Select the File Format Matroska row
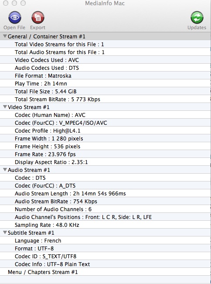 click(105, 76)
